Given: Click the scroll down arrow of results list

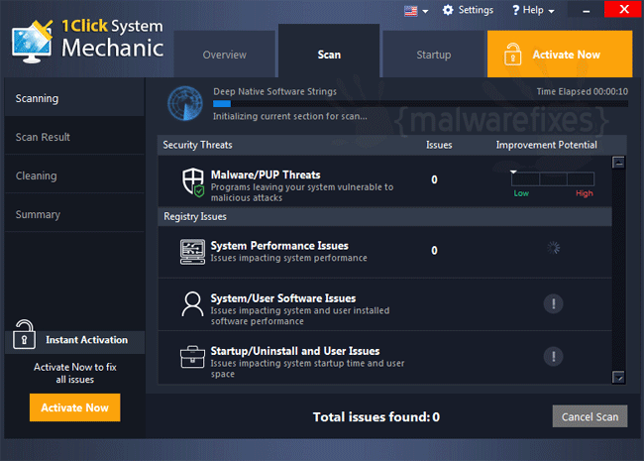Looking at the screenshot, I should (618, 377).
